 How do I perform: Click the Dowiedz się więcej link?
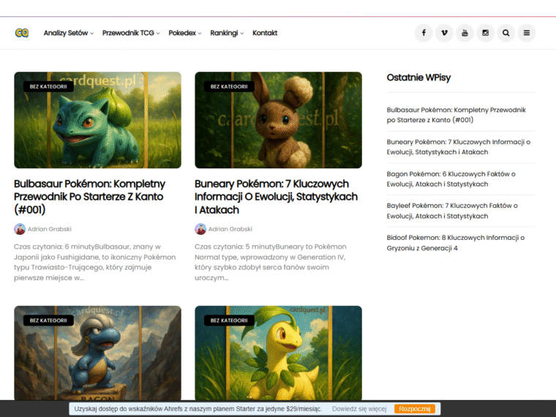tap(359, 409)
